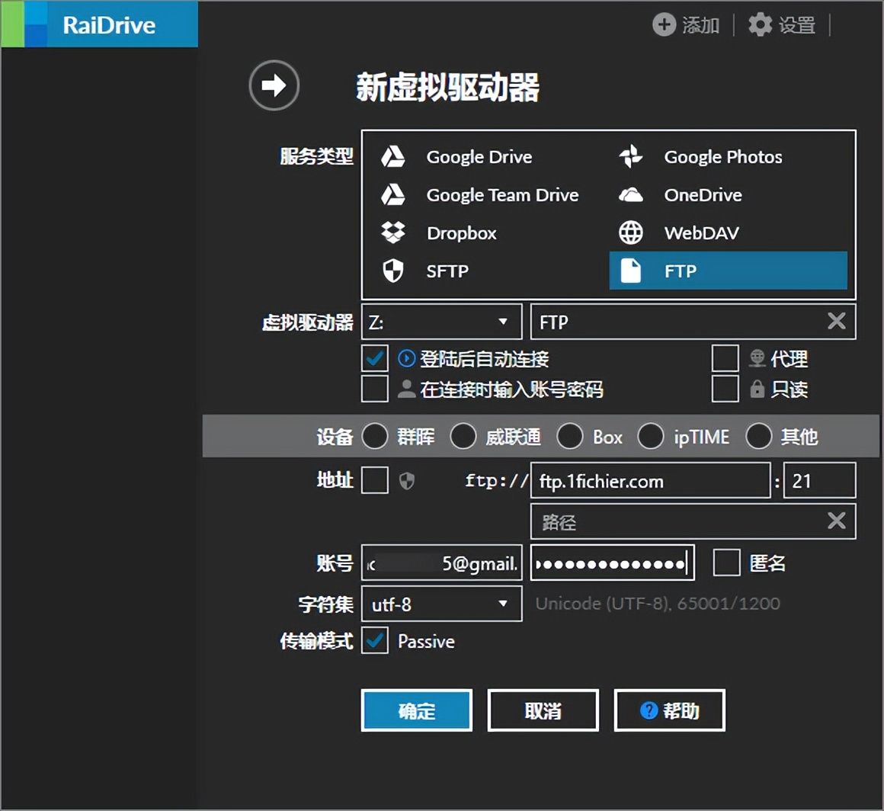Viewport: 884px width, 811px height.
Task: Choose OneDrive as the service type
Action: tap(729, 194)
